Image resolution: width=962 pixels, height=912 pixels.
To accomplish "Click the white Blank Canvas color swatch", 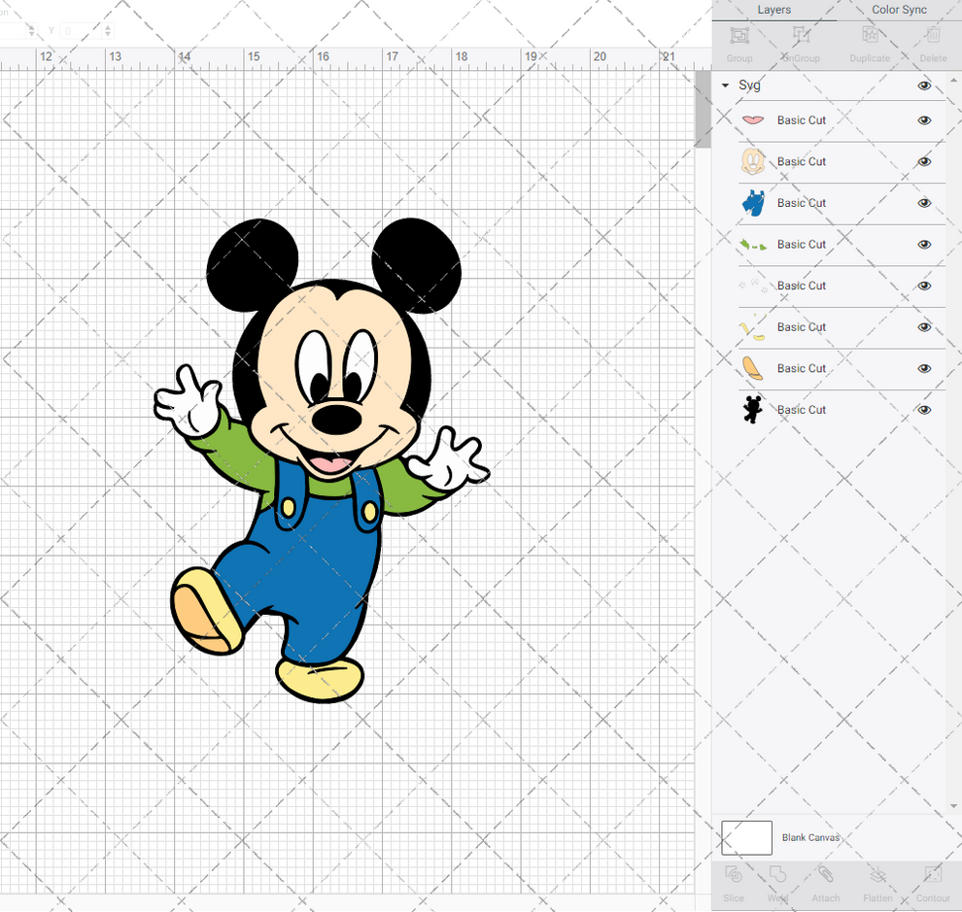I will pyautogui.click(x=746, y=837).
